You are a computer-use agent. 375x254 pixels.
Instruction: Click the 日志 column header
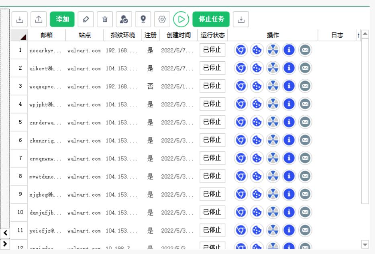(337, 35)
